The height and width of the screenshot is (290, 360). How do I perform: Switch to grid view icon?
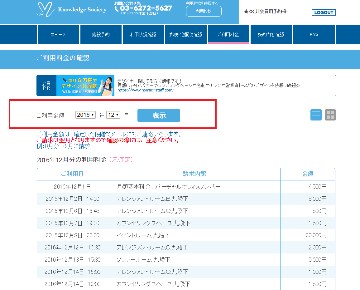point(330,115)
